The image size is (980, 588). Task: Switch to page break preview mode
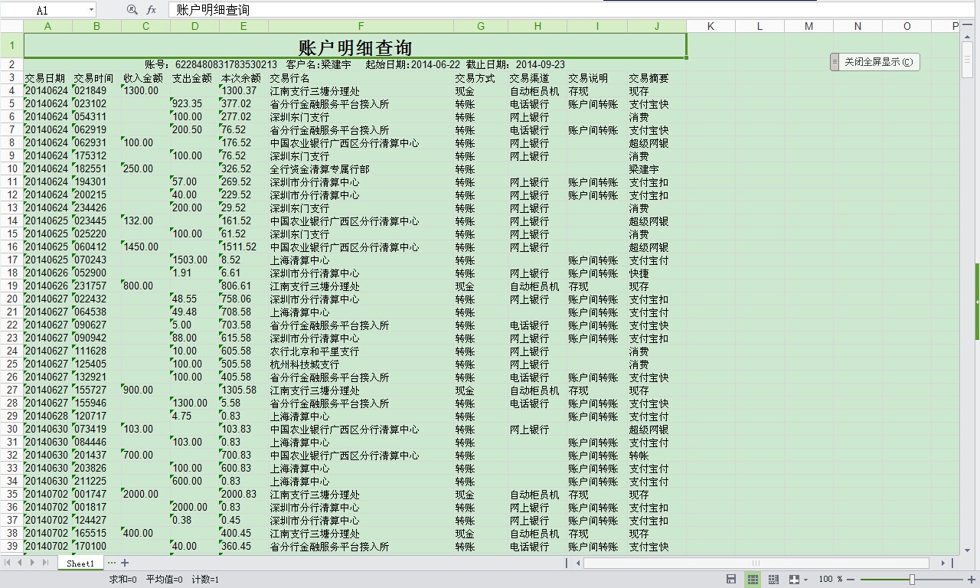(773, 580)
